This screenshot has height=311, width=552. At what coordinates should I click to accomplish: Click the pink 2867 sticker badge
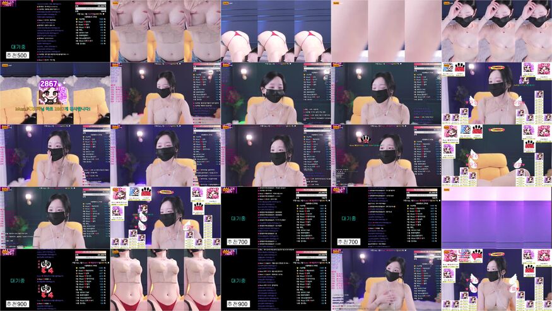click(x=48, y=84)
